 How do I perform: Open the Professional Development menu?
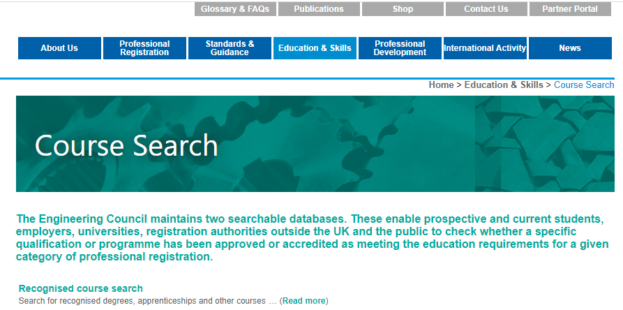(400, 48)
